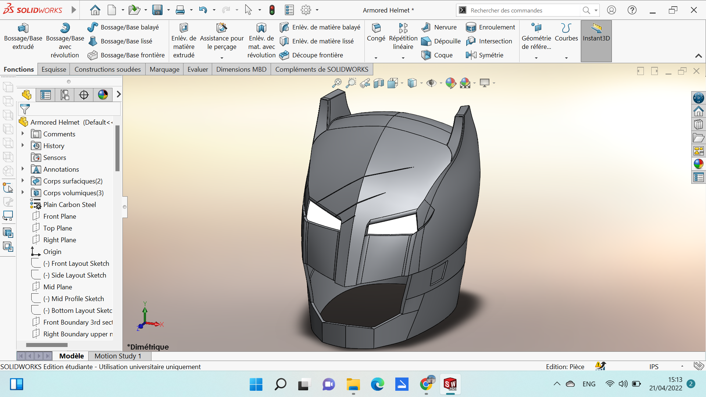706x397 pixels.
Task: Expand the Comments tree node
Action: pos(23,134)
